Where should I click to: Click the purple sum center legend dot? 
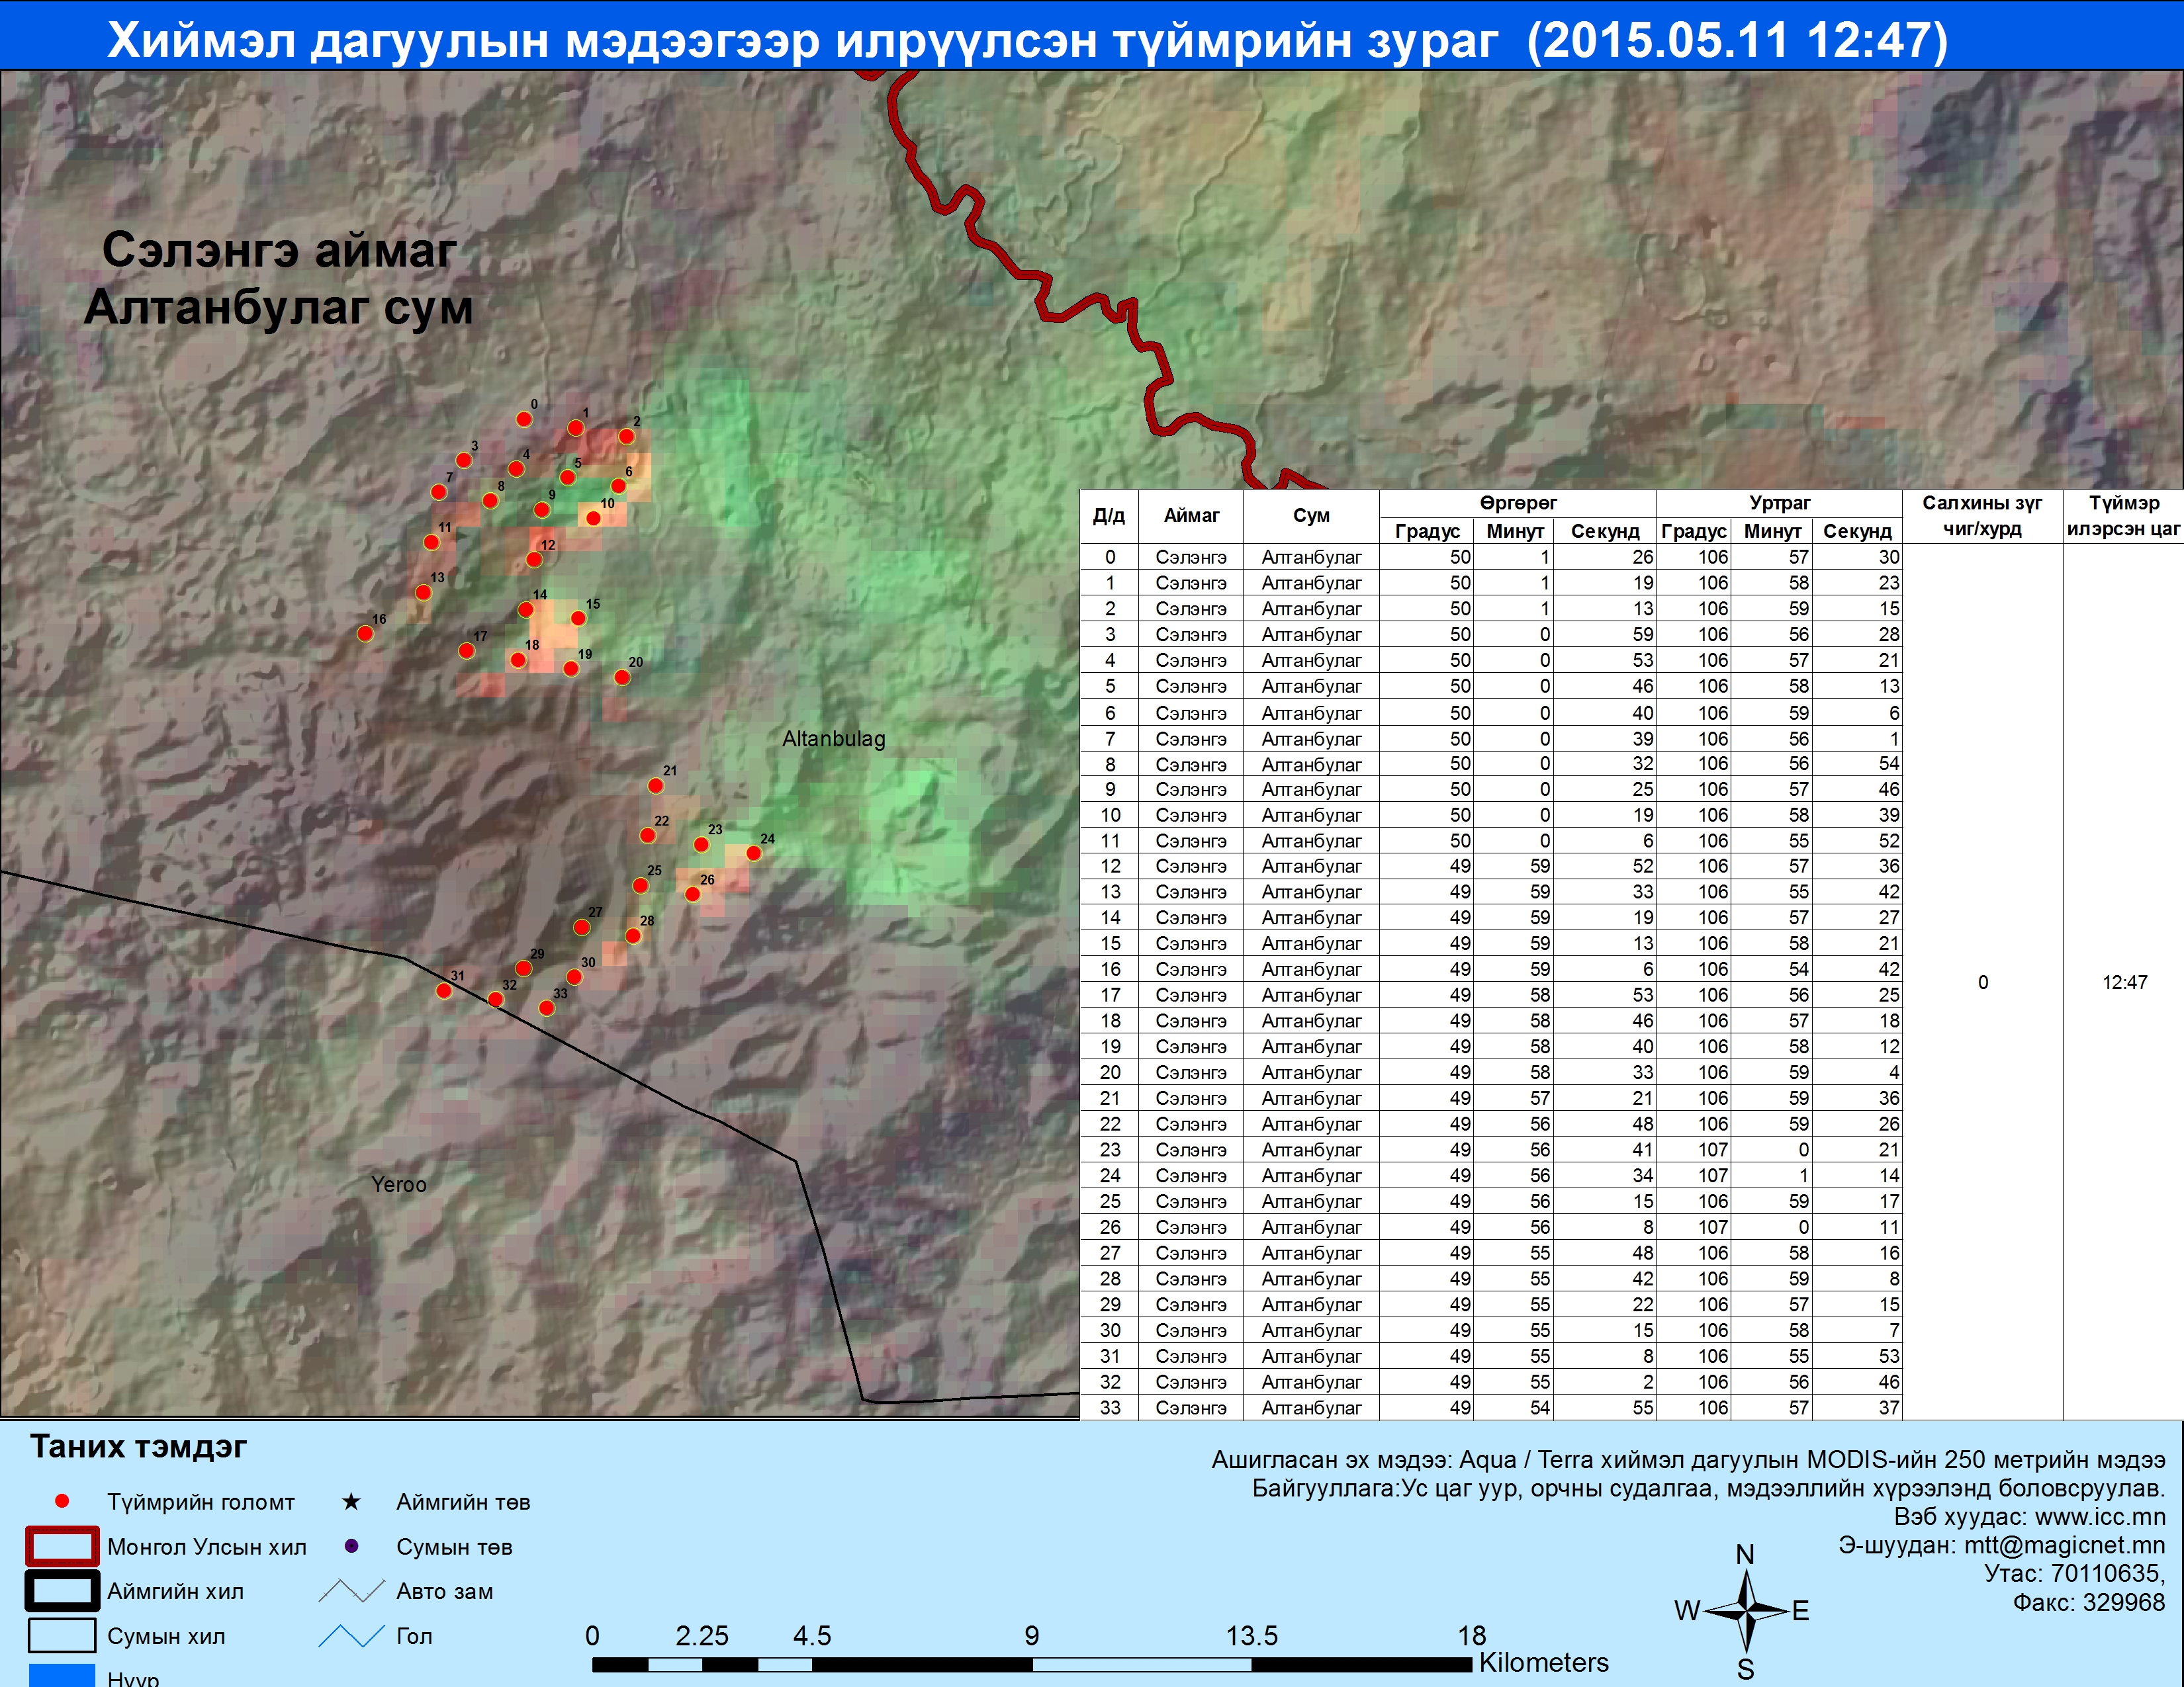pos(351,1546)
